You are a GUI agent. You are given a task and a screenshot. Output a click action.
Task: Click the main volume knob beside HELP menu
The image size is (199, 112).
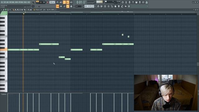click(33, 2)
